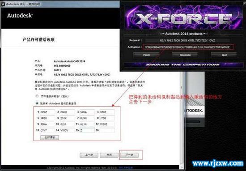This screenshot has width=246, height=171.
Task: Click activation code field 2
Action: tap(67, 112)
